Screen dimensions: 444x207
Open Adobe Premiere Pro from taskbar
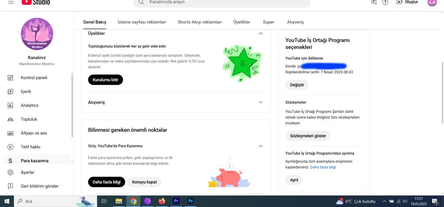pos(176,201)
